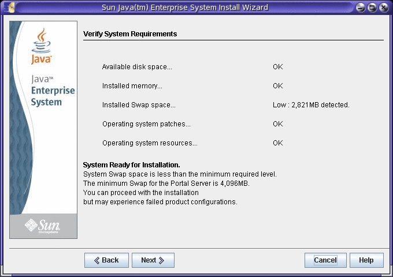Minimize the Install Wizard window
The height and width of the screenshot is (277, 393).
pos(361,8)
